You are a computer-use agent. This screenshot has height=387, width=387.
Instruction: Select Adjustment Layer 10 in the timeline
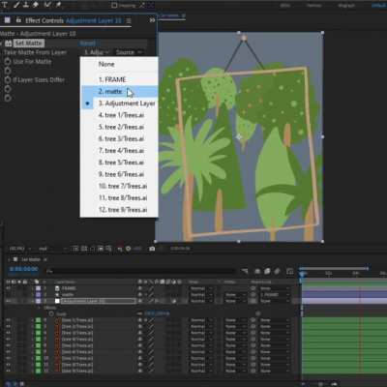(x=99, y=301)
